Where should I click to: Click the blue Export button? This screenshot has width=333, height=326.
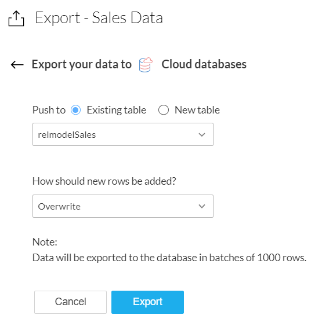pyautogui.click(x=147, y=302)
